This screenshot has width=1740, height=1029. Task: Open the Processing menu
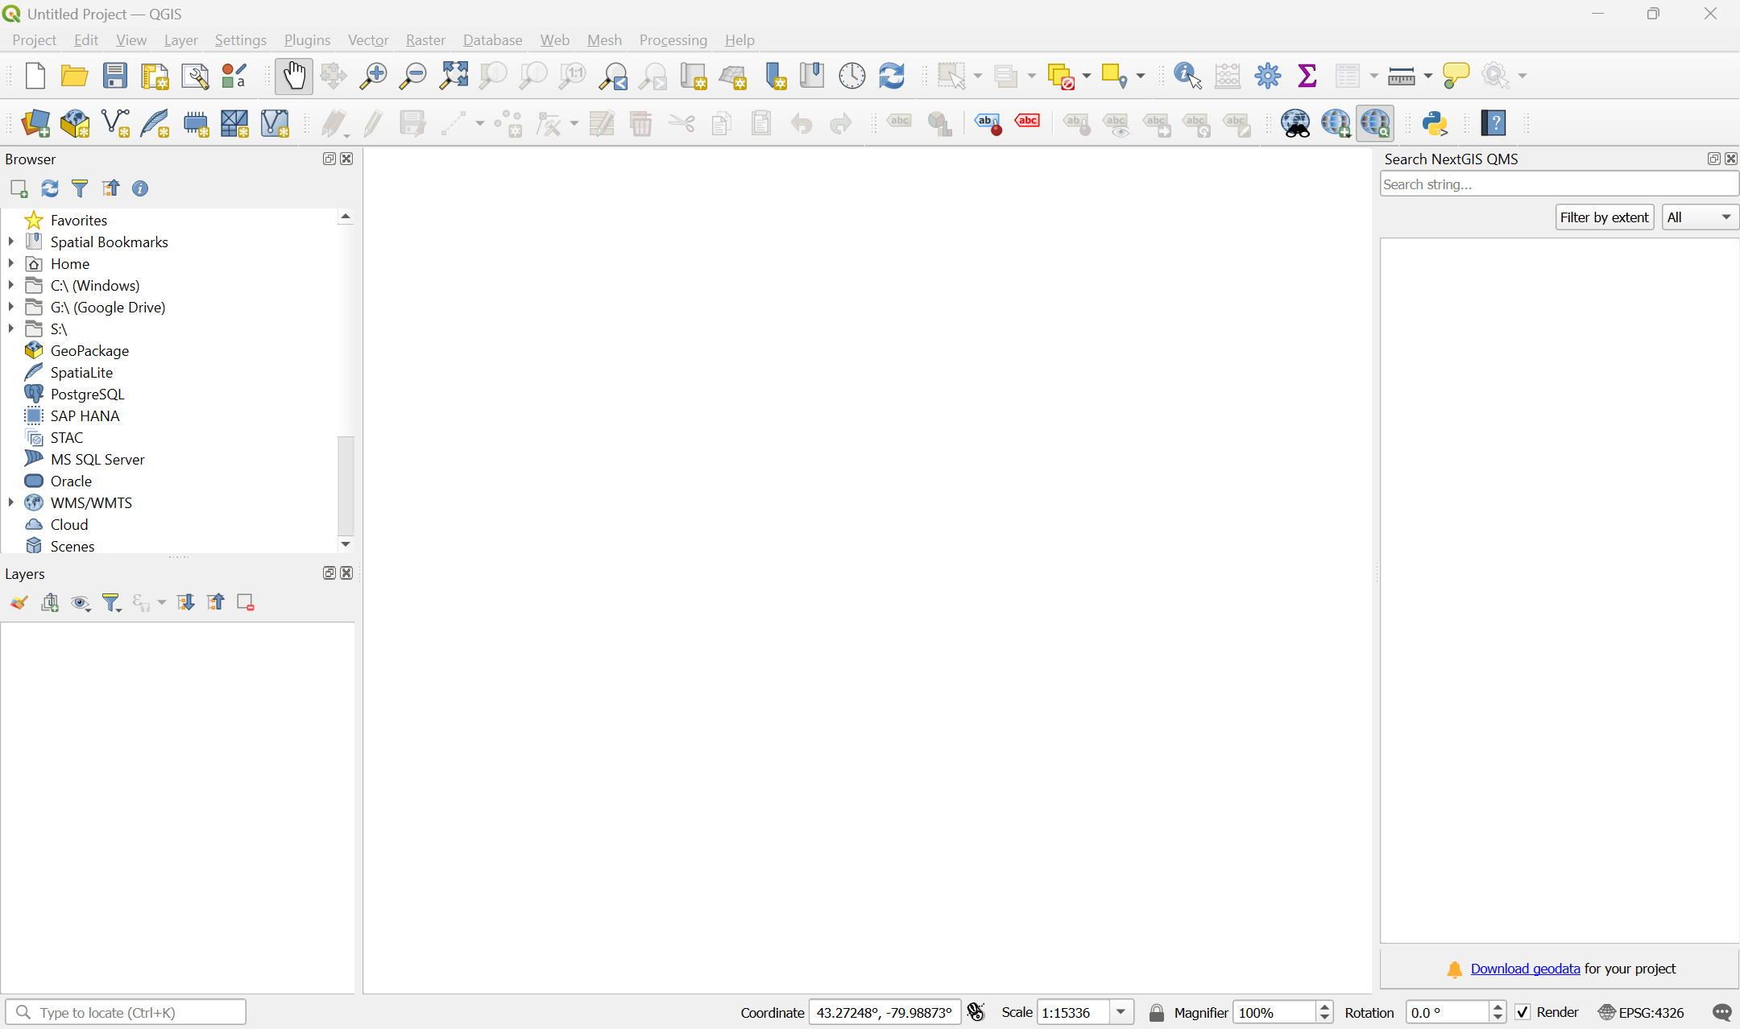pyautogui.click(x=673, y=39)
